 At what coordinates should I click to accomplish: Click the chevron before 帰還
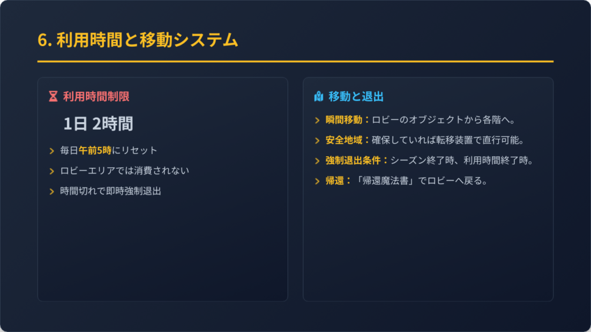[317, 181]
